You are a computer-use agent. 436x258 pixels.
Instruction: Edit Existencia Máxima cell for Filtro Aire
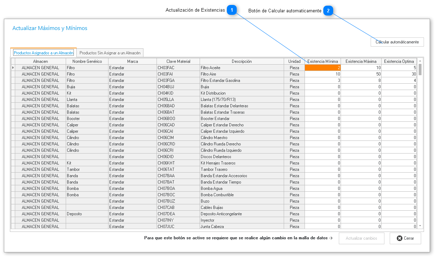coord(361,74)
